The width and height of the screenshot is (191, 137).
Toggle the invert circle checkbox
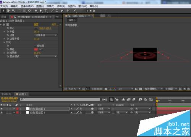click(35, 46)
